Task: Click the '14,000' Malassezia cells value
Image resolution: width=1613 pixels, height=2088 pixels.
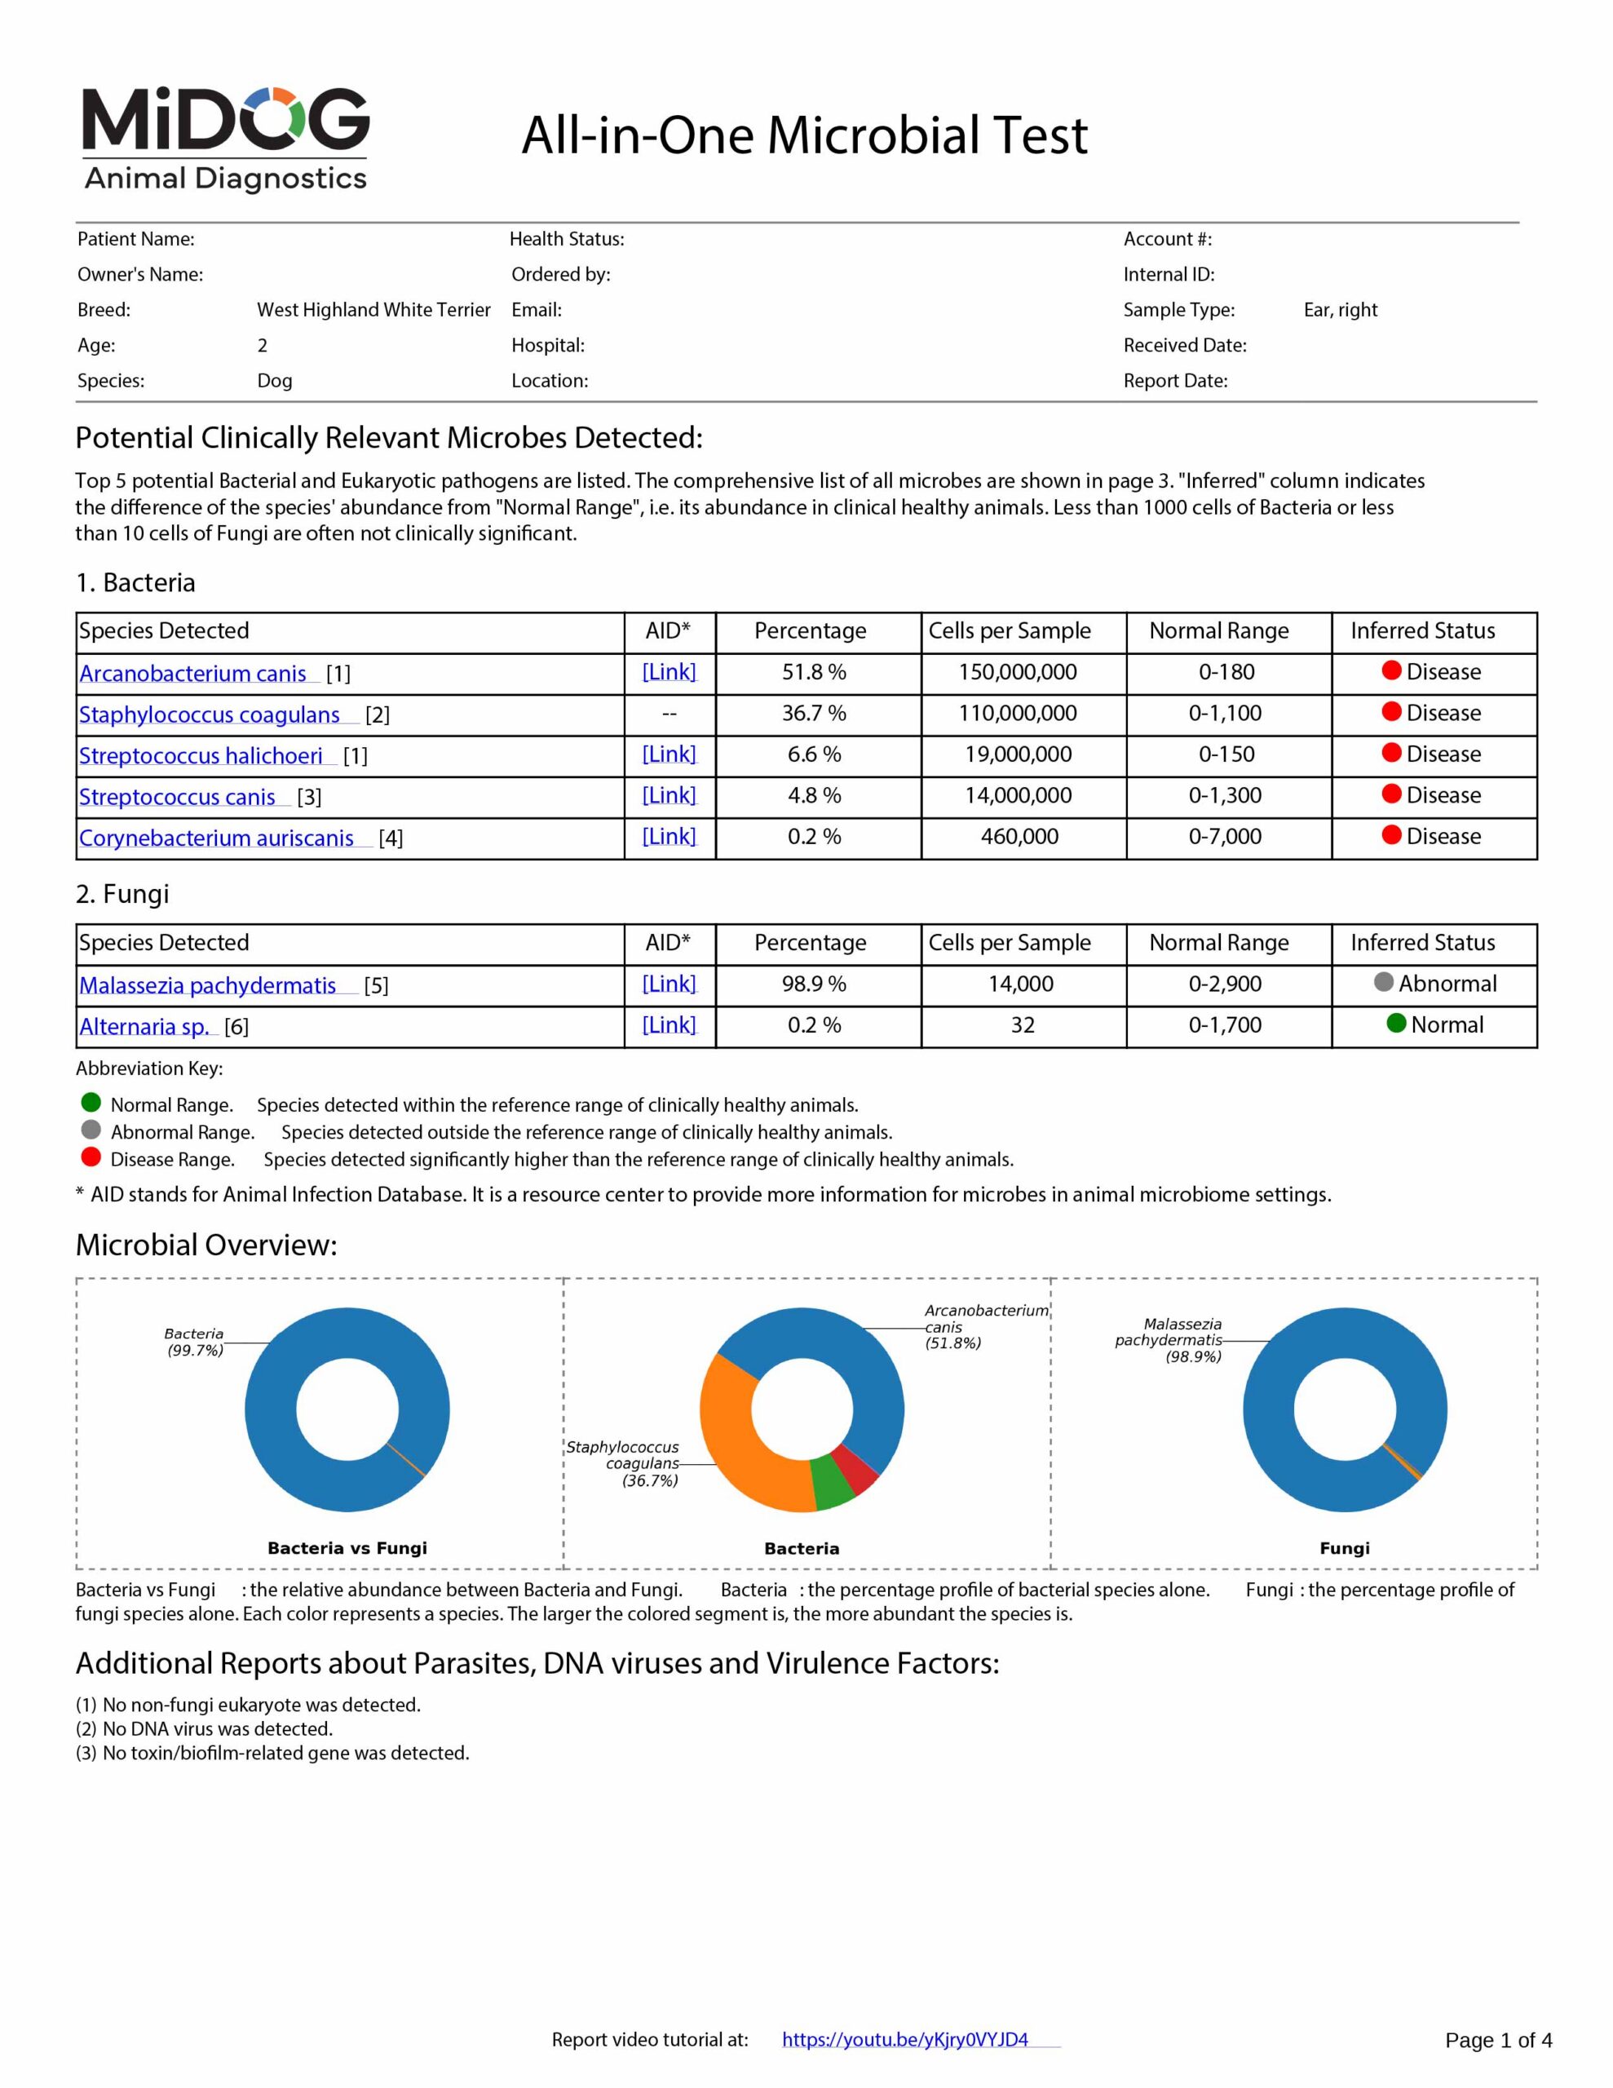Action: (x=1021, y=984)
